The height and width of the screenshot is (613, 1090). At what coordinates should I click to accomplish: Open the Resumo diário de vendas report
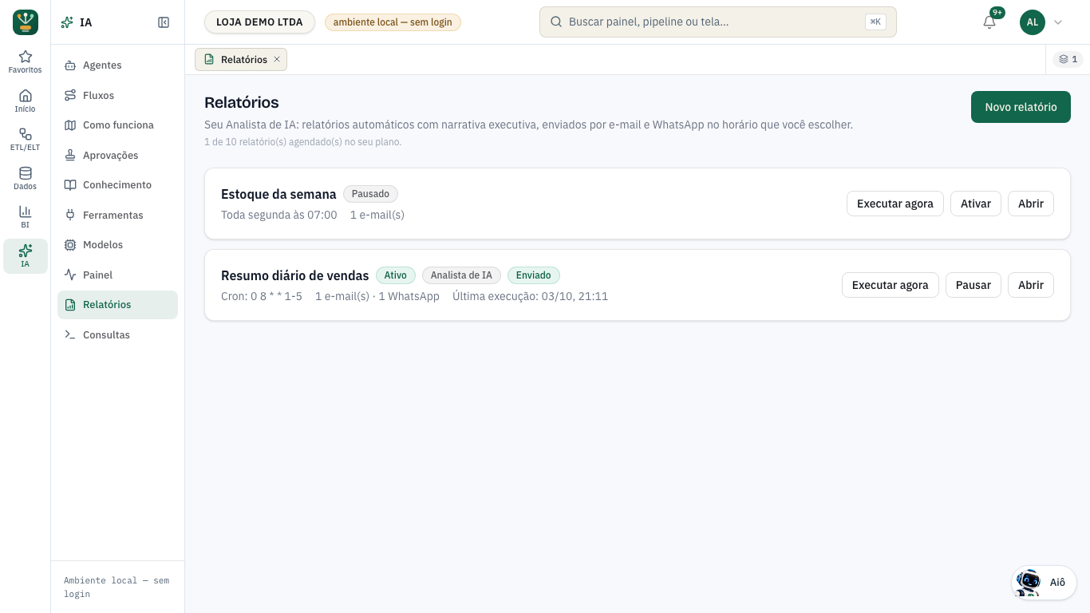click(x=1031, y=285)
